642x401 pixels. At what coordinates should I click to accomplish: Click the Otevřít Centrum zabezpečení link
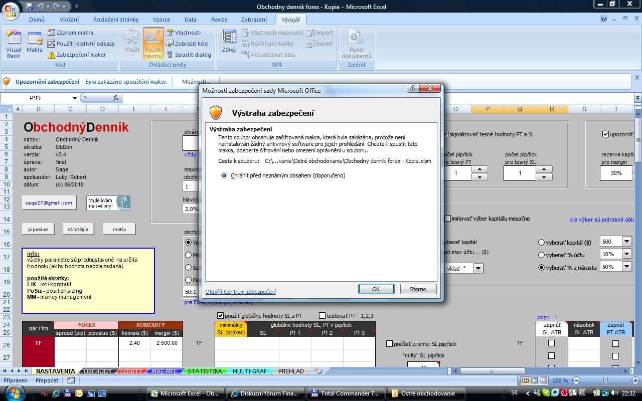(x=240, y=292)
